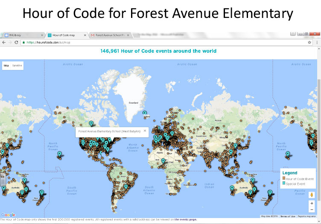Click the browser forward arrow
321x224 pixels.
click(10, 42)
